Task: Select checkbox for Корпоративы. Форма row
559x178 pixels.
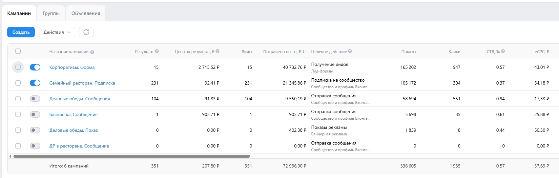Action: 18,67
